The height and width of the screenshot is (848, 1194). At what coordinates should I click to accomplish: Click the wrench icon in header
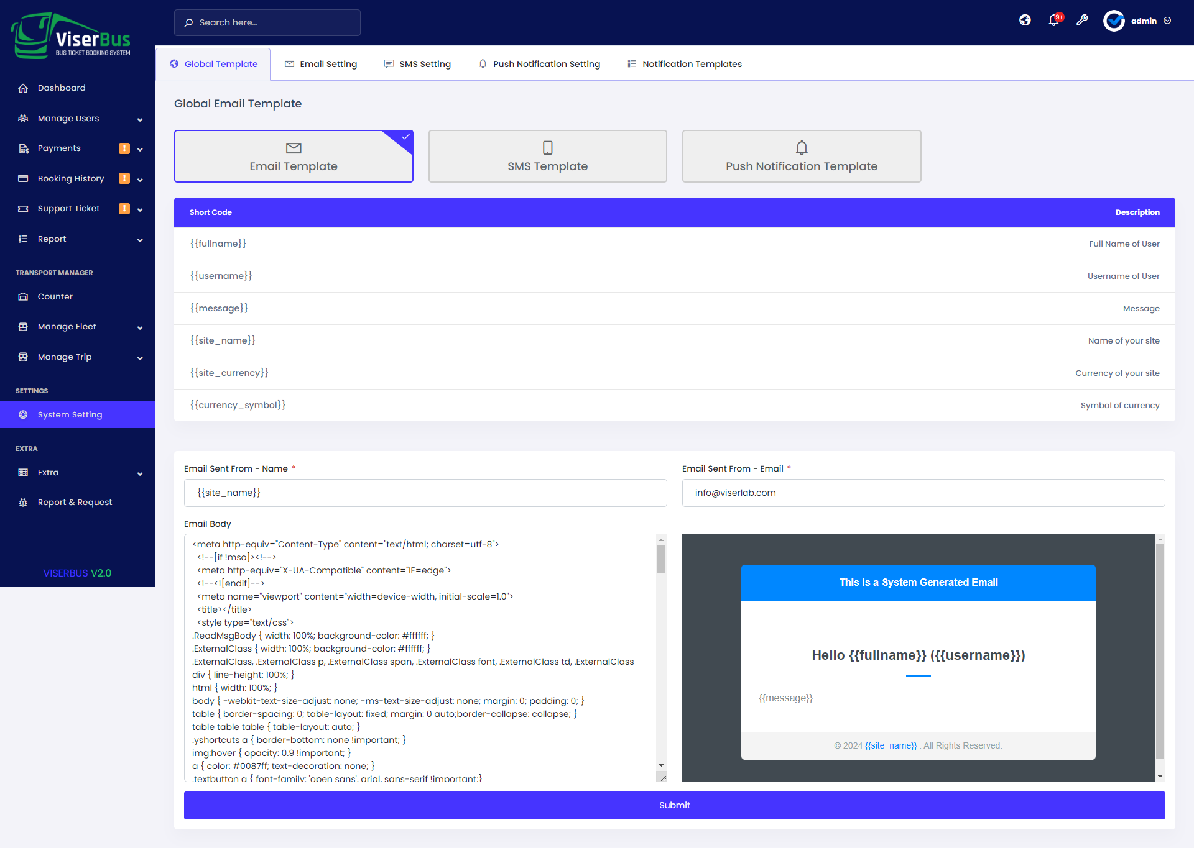click(x=1082, y=21)
